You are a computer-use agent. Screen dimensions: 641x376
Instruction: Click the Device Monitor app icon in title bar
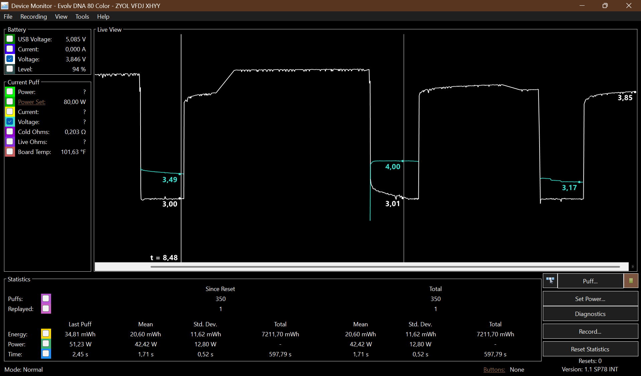[5, 6]
